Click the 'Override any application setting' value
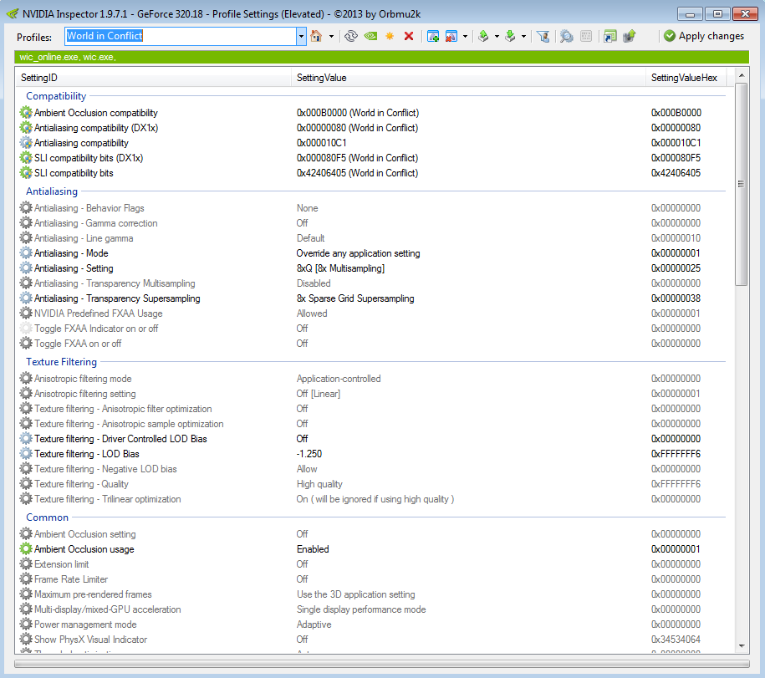The image size is (765, 678). click(x=358, y=253)
